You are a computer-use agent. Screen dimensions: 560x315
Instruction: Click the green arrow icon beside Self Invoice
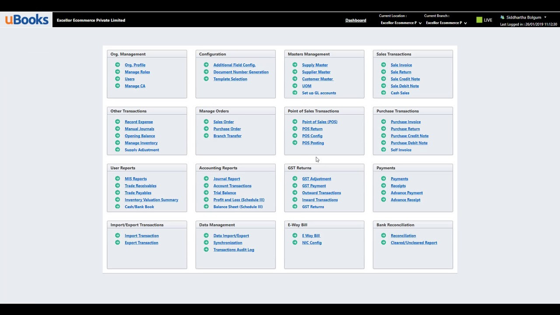384,150
